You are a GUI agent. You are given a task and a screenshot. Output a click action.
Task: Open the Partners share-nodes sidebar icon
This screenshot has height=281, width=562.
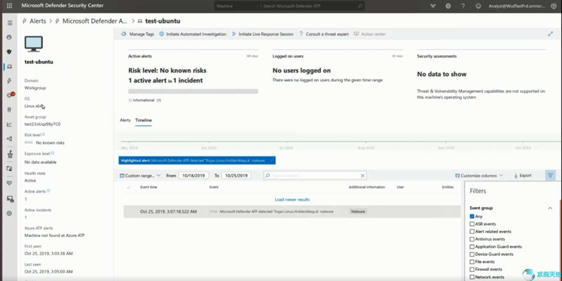(x=9, y=139)
